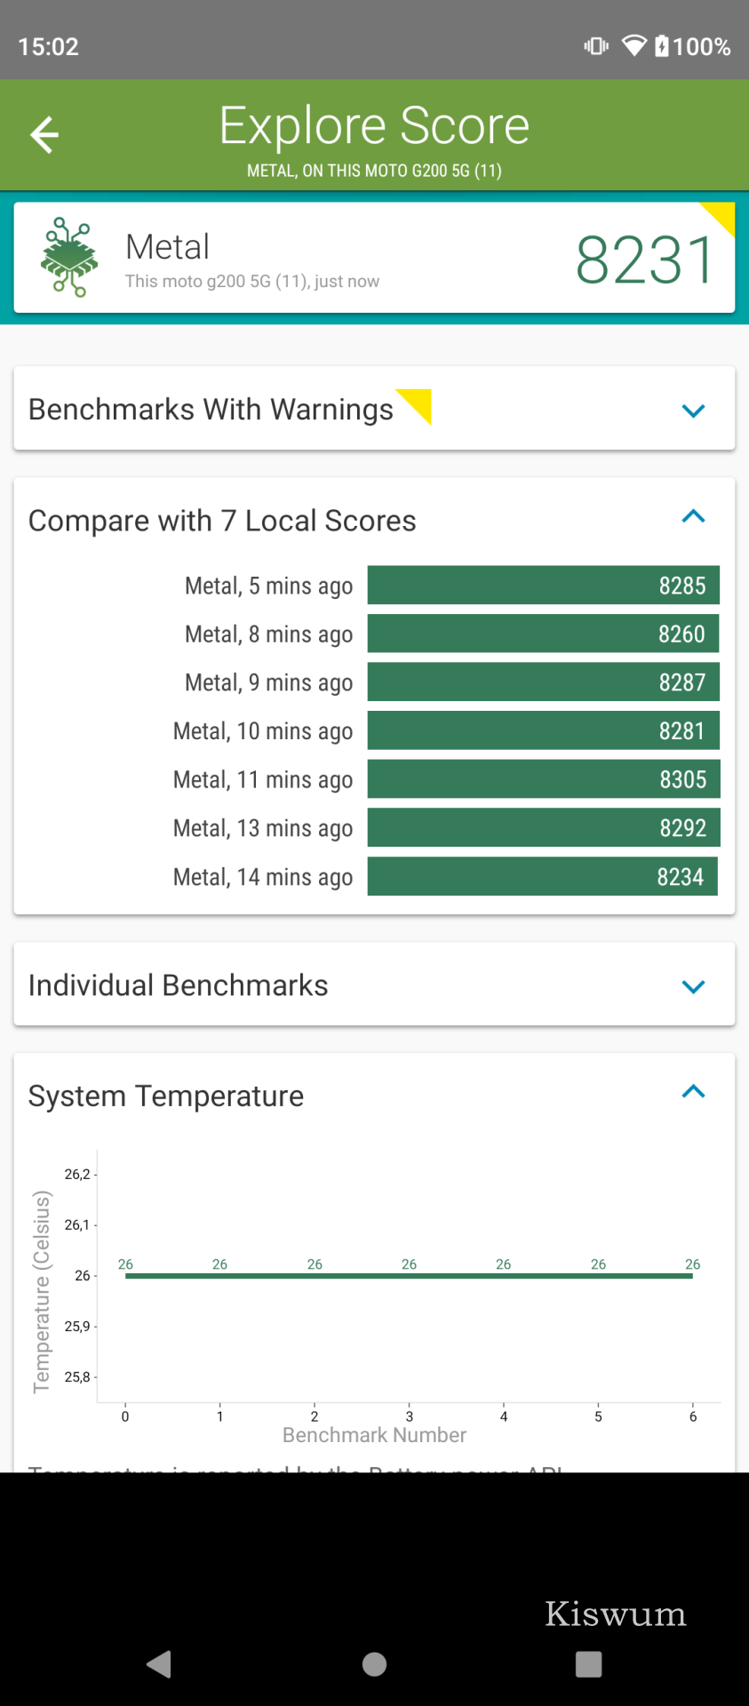Tap the Explore Score title

pyautogui.click(x=374, y=125)
